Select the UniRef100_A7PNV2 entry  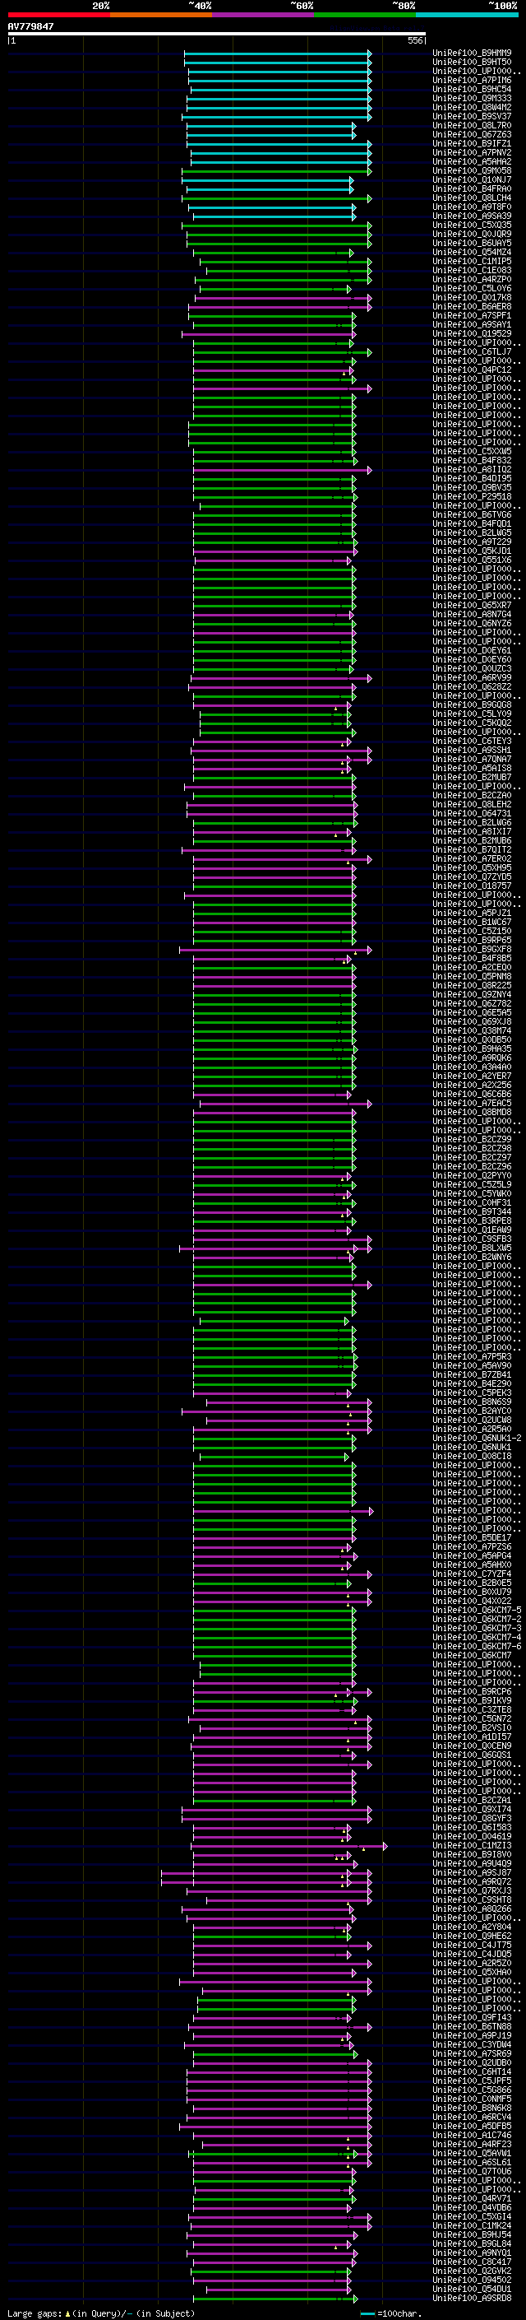(x=472, y=152)
